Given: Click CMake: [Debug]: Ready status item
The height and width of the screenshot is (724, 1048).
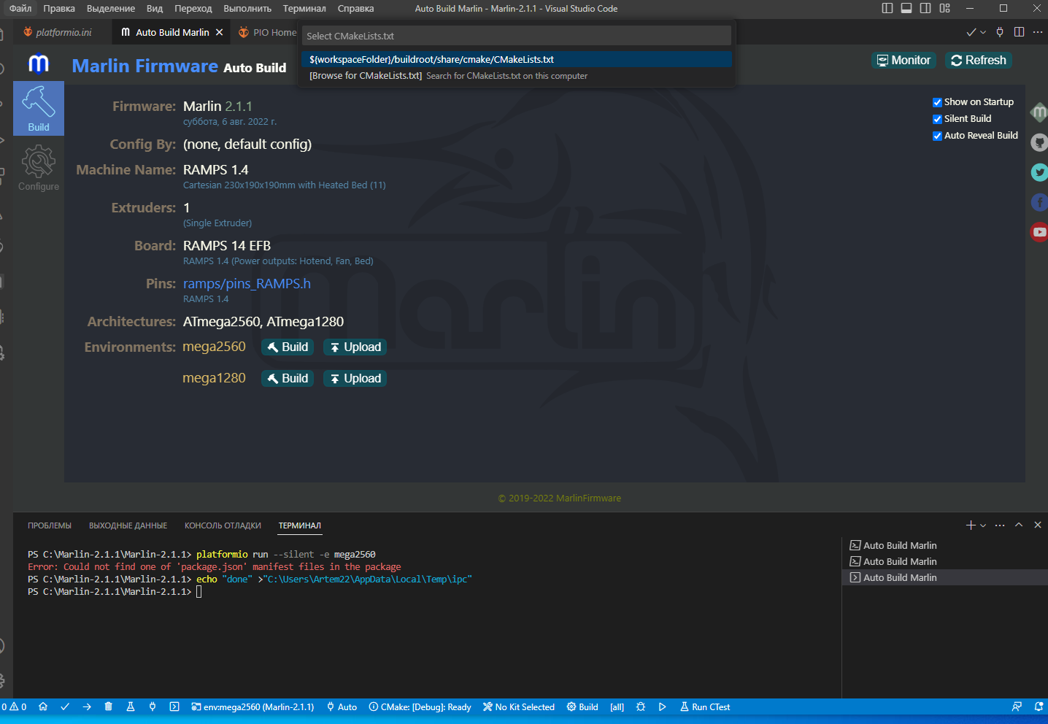Looking at the screenshot, I should coord(420,706).
